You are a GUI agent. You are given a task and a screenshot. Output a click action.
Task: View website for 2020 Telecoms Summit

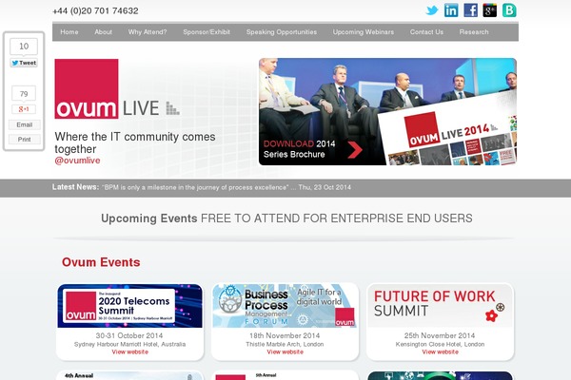[x=130, y=352]
